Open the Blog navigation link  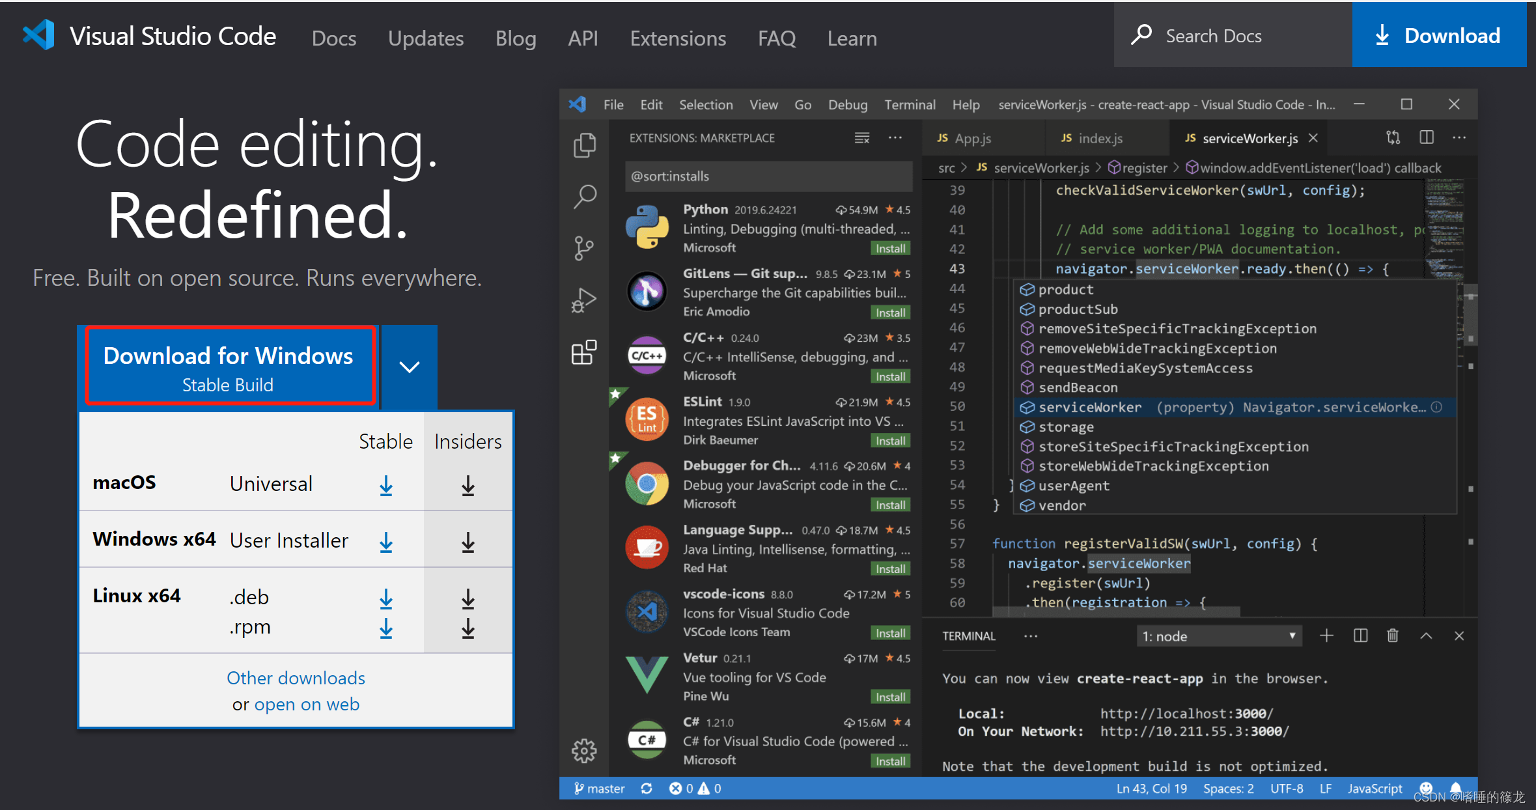[x=516, y=38]
